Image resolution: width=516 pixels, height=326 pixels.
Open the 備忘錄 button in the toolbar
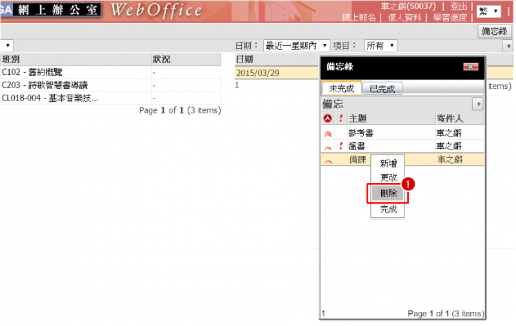pos(494,31)
